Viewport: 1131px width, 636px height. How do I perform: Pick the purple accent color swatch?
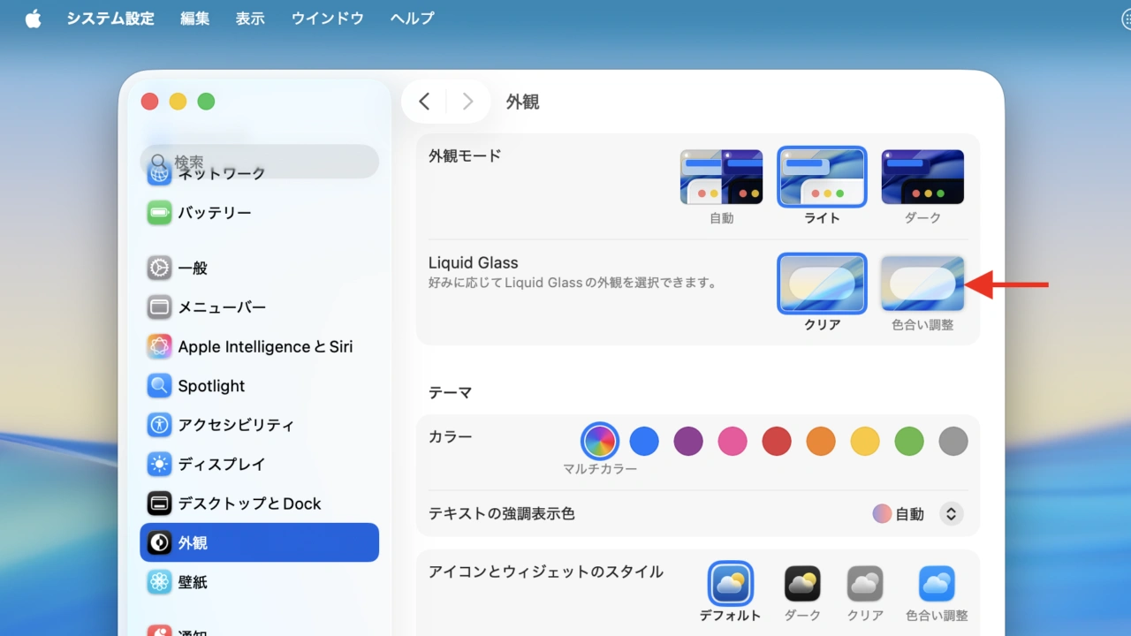688,441
